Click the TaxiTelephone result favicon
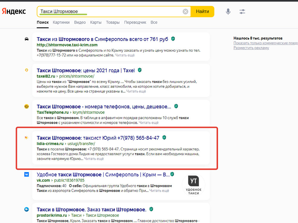Viewport: 298px width, 223px height. pos(27,106)
